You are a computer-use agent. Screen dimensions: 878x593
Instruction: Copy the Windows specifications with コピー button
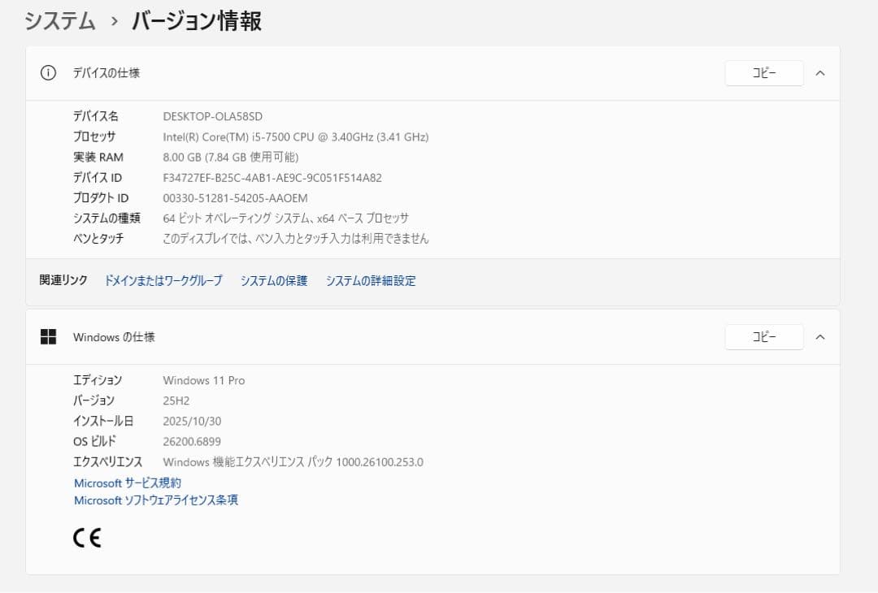click(763, 336)
